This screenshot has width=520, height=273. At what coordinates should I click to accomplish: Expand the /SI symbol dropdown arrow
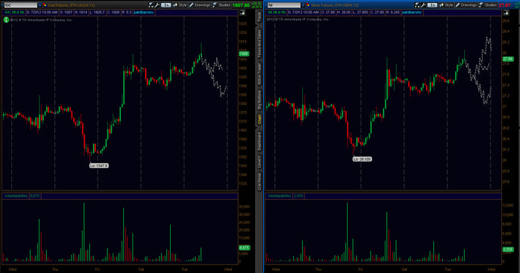pos(303,5)
